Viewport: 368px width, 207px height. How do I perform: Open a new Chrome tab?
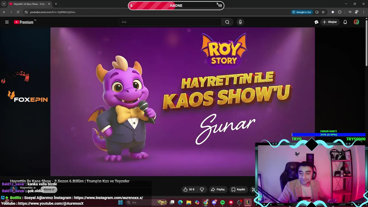56,4
